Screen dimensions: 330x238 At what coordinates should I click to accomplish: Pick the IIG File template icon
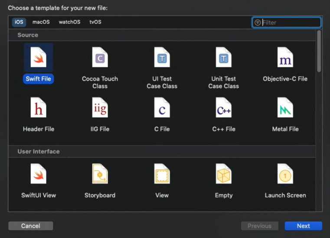point(100,107)
